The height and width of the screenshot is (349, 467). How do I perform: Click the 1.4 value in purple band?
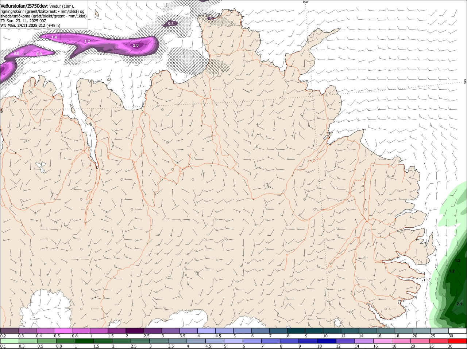[54, 37]
